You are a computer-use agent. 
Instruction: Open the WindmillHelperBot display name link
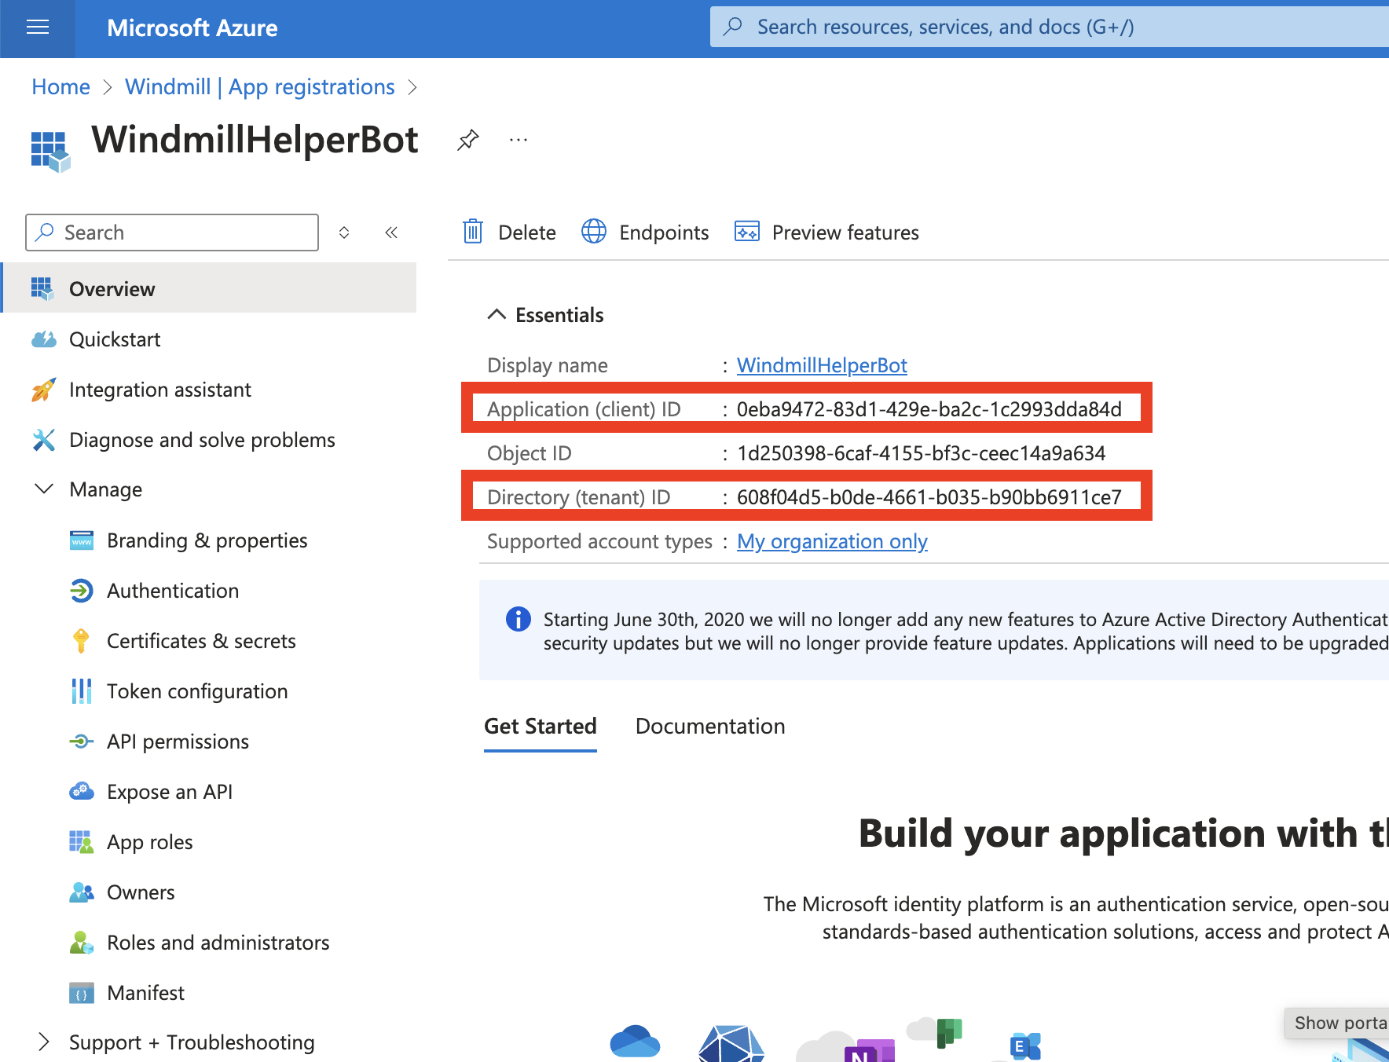[x=821, y=364]
